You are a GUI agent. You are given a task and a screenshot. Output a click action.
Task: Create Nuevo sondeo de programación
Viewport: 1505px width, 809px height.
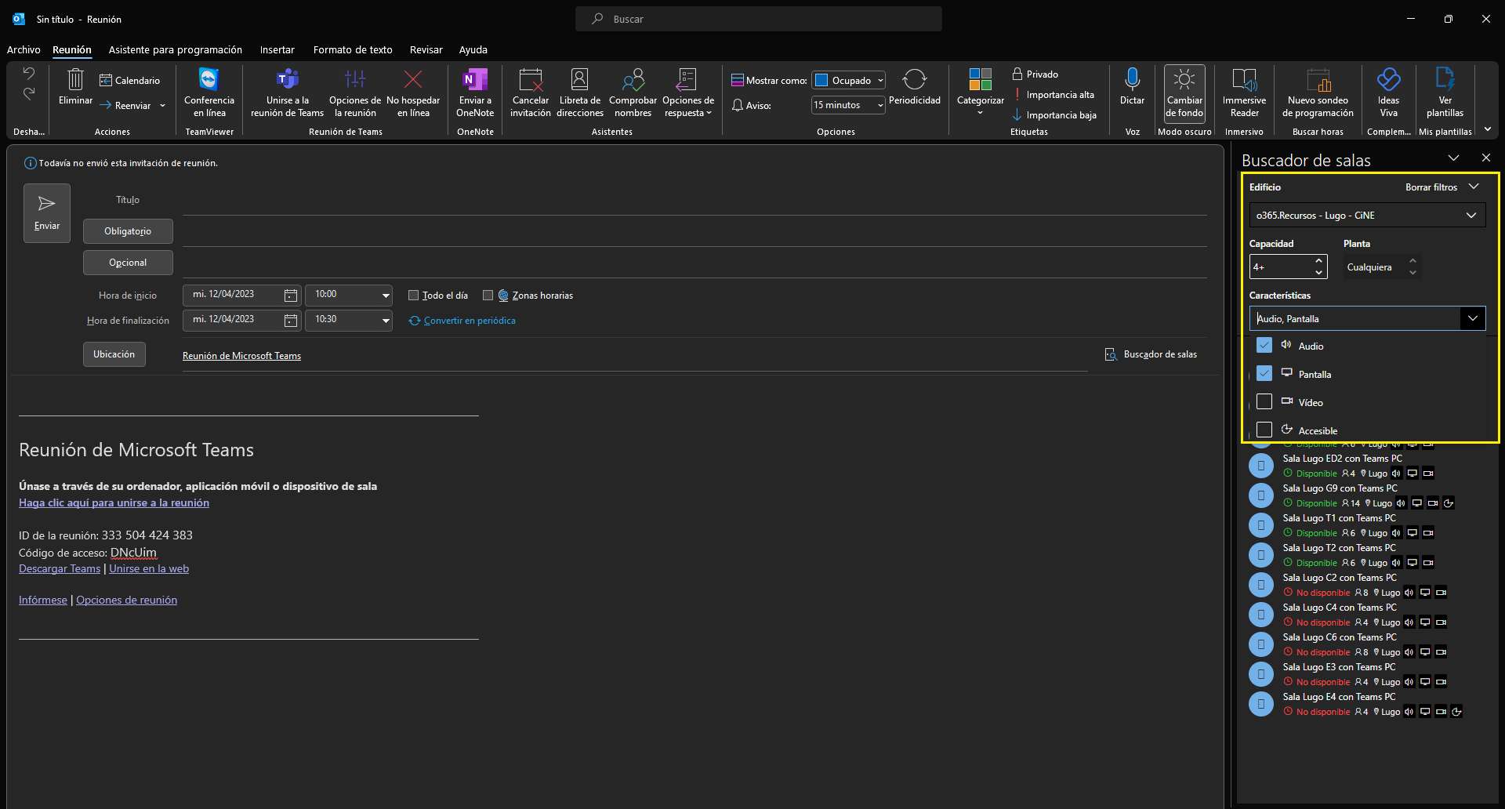[x=1318, y=93]
